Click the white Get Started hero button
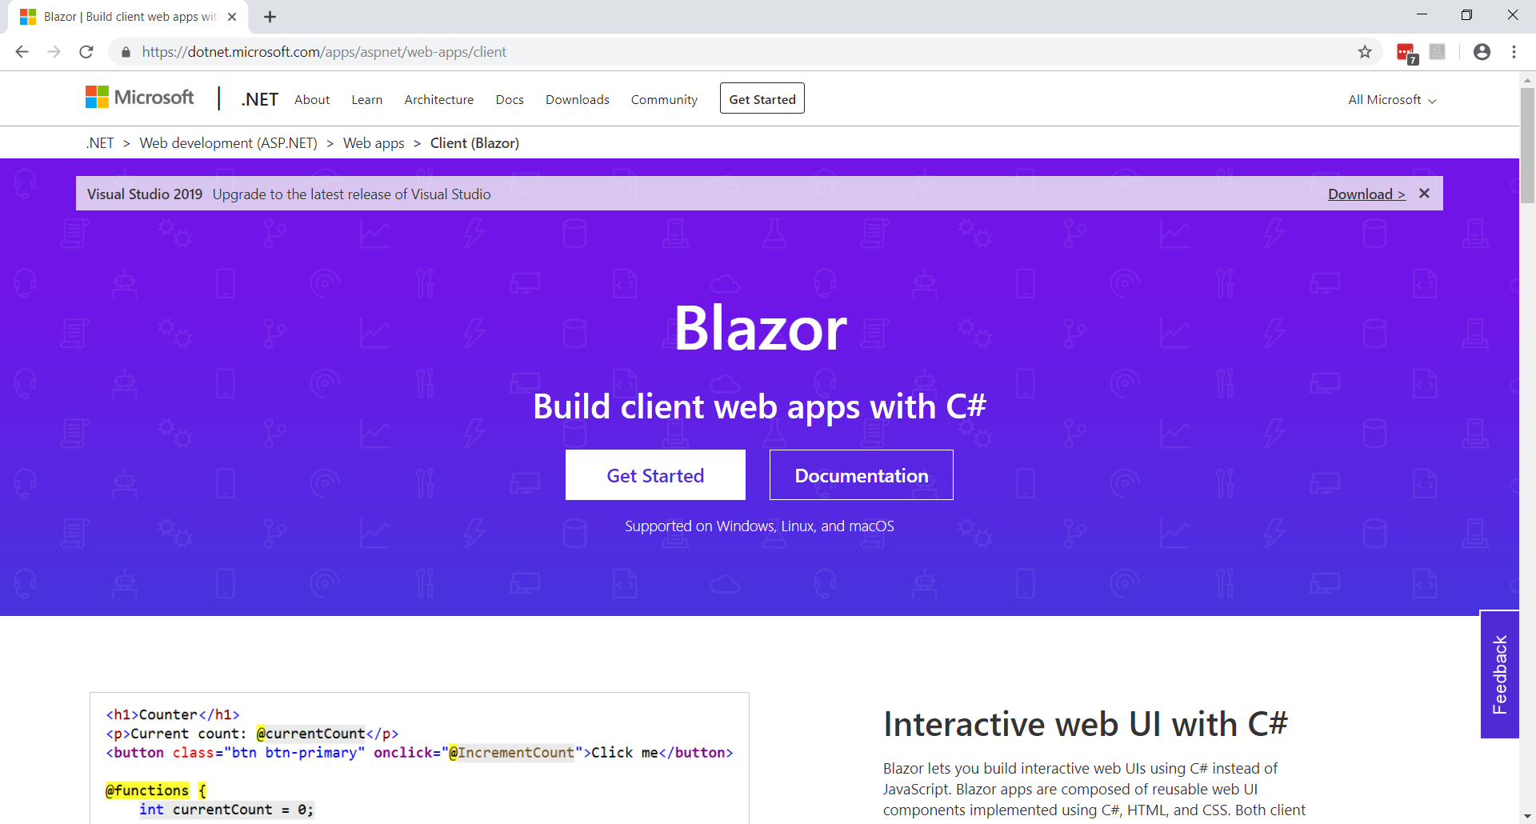This screenshot has height=824, width=1536. [x=655, y=475]
